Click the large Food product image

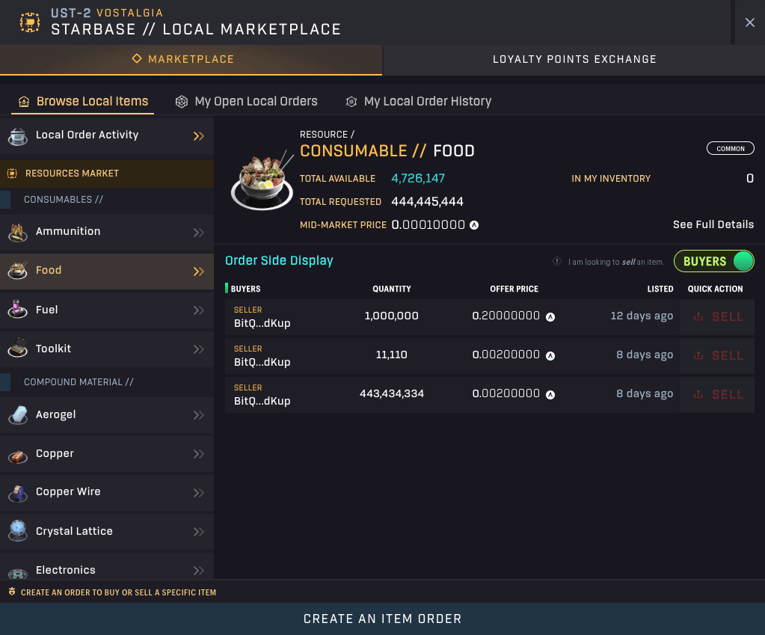(x=262, y=180)
